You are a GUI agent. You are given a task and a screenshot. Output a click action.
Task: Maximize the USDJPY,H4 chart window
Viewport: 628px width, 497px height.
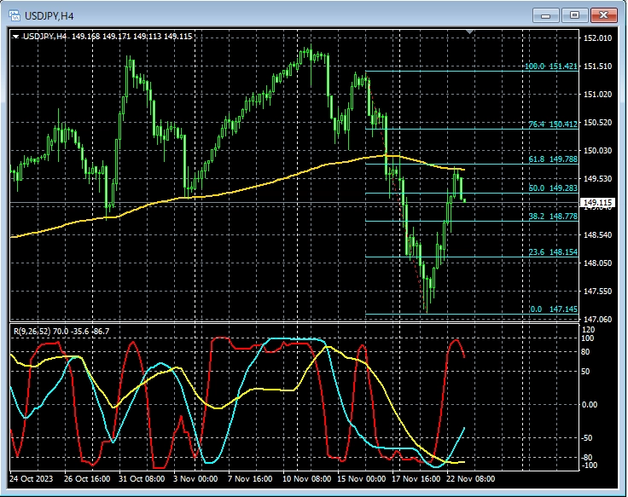click(x=574, y=14)
